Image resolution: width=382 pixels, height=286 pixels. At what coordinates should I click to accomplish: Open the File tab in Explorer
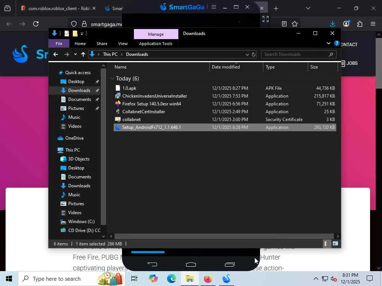pyautogui.click(x=59, y=44)
